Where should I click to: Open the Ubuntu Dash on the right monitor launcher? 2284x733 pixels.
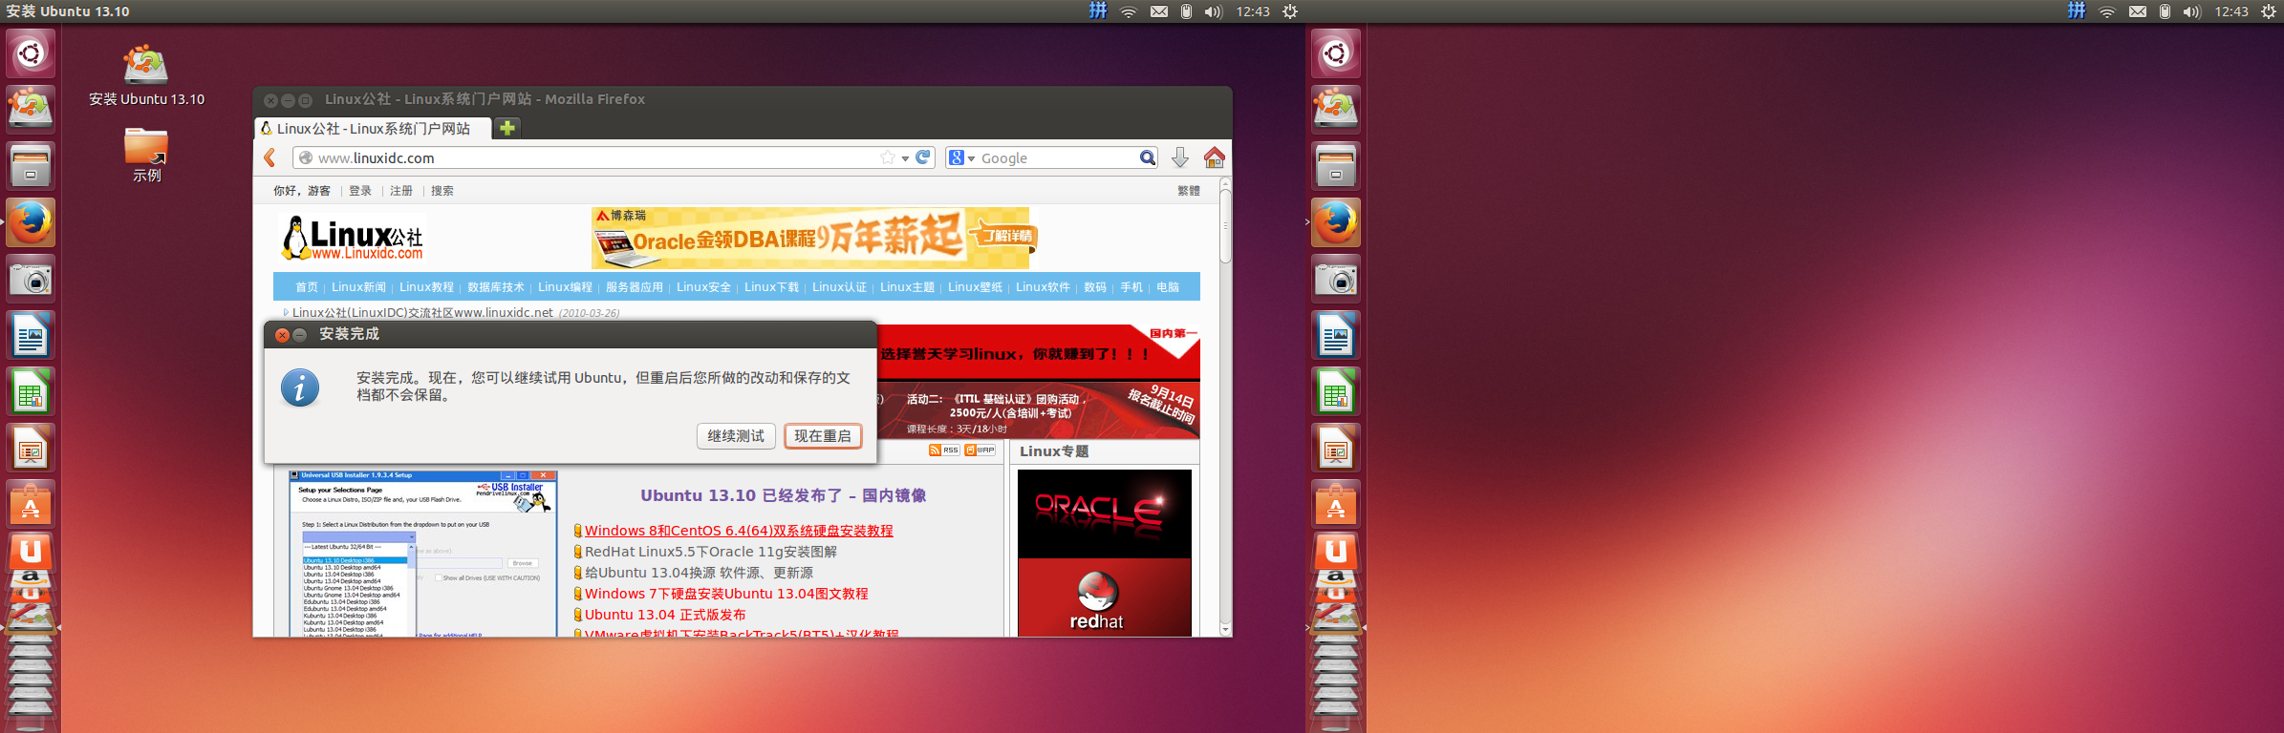pos(1336,53)
